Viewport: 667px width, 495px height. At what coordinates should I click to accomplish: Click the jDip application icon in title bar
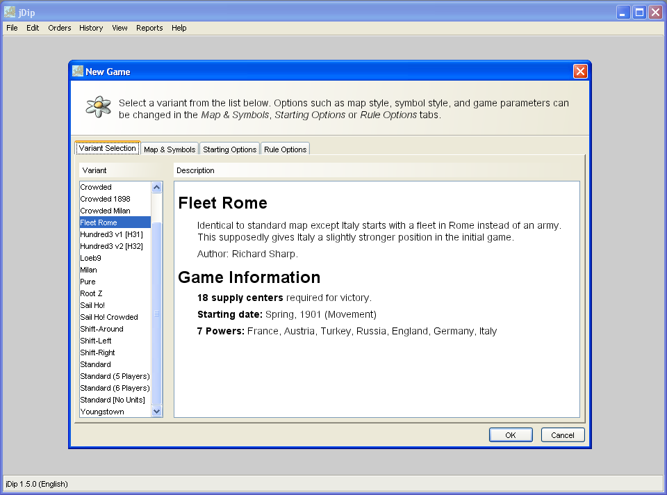click(x=10, y=13)
